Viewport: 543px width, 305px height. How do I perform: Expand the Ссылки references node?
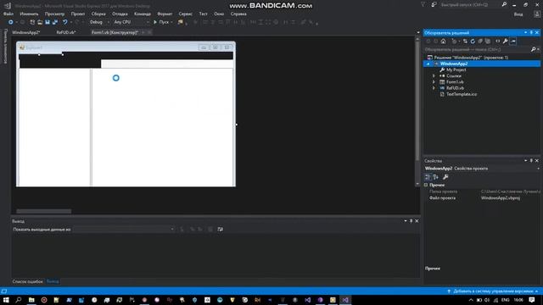coord(434,75)
